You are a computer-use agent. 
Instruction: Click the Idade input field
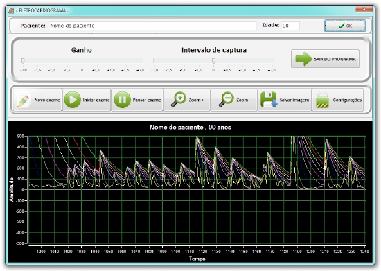coord(291,26)
